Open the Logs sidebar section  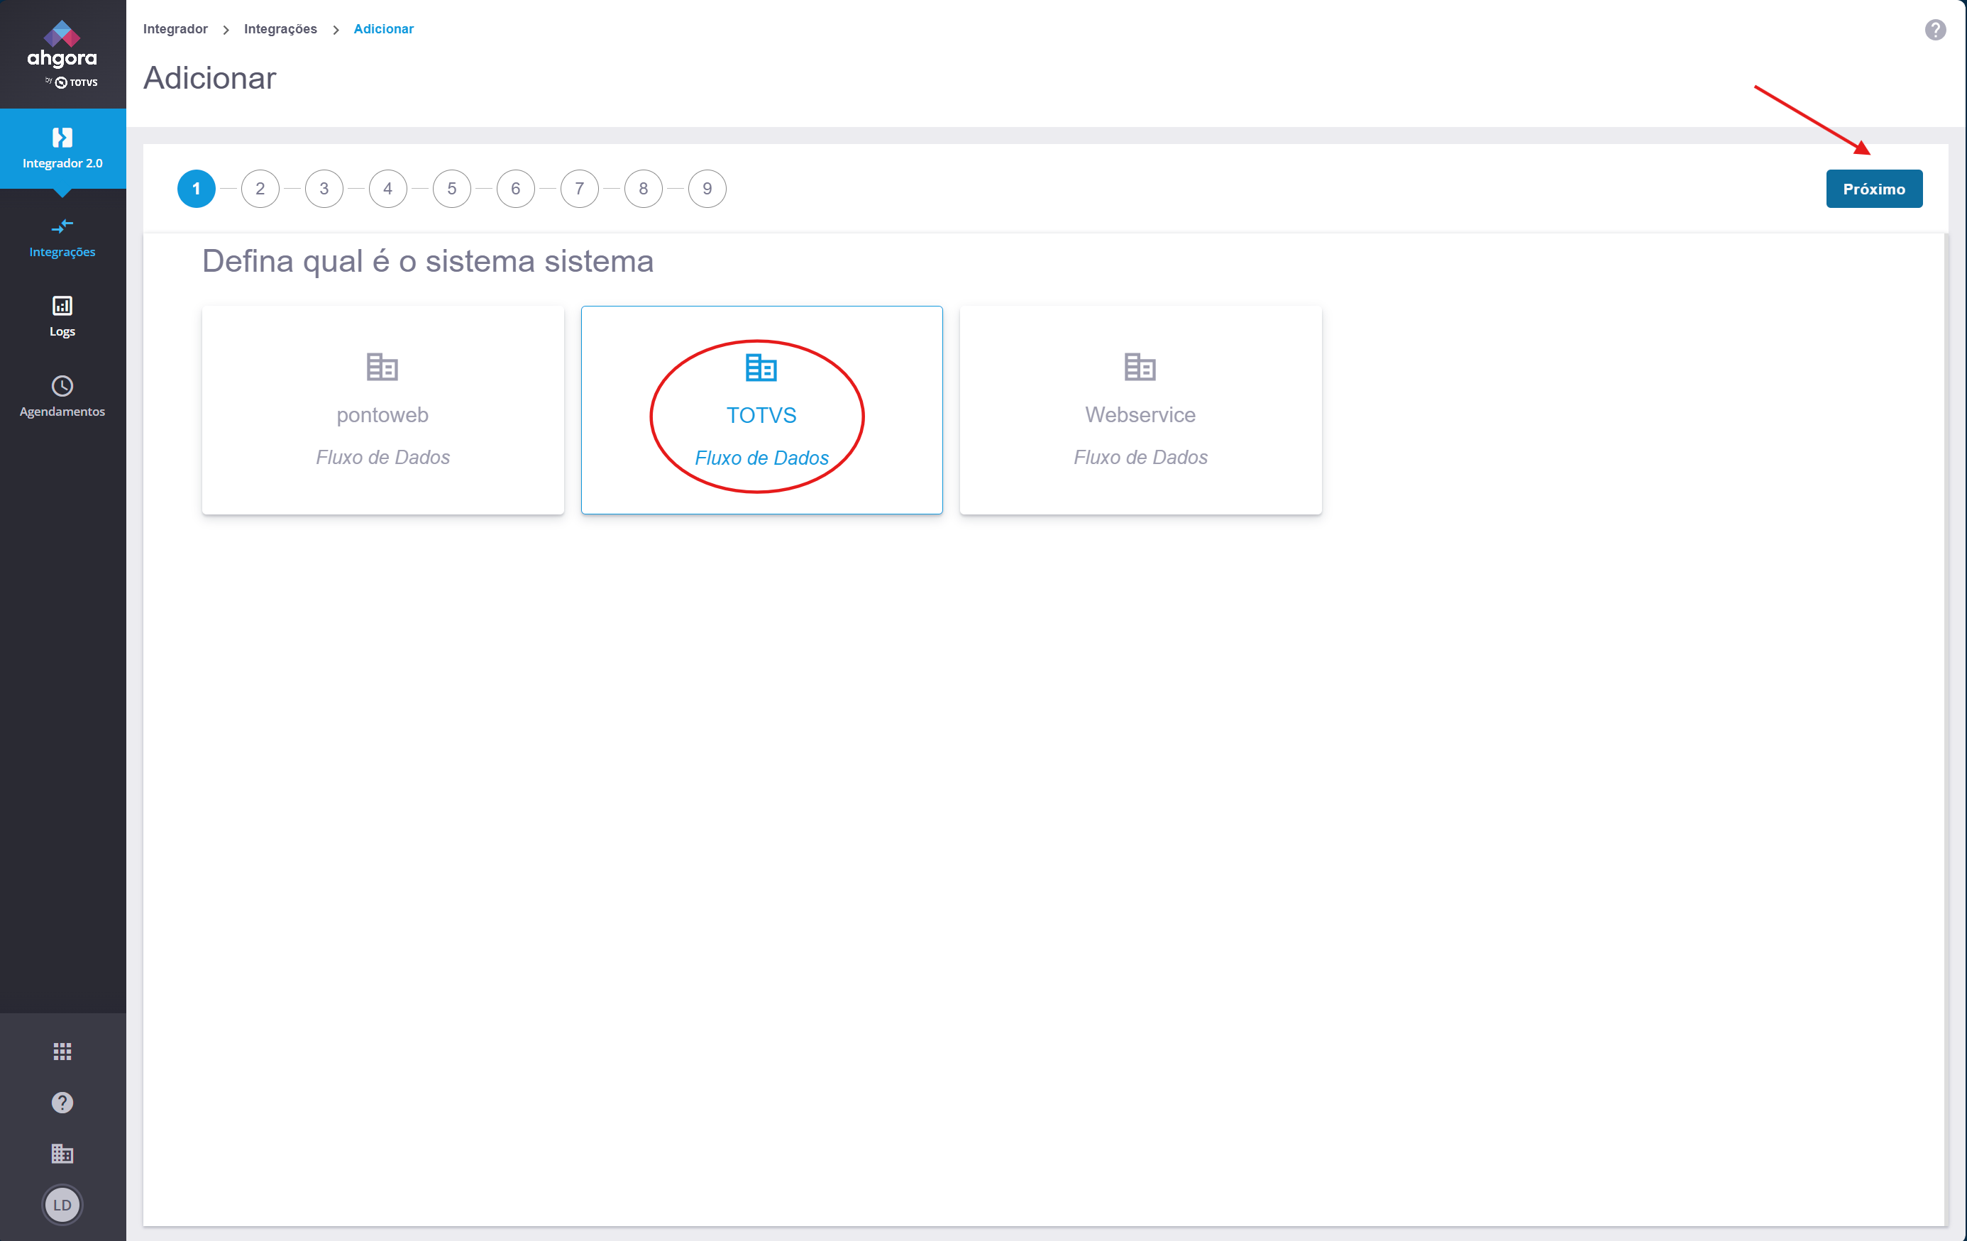pyautogui.click(x=62, y=317)
